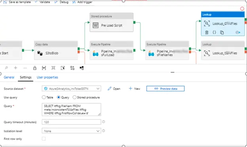247x147 pixels.
Task: Toggle the canvas lock icon
Action: click(35, 68)
